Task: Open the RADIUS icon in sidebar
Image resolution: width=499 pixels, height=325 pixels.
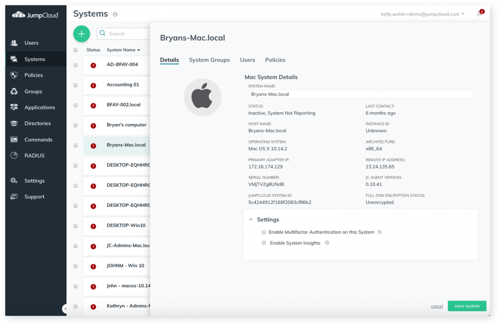Action: 14,155
